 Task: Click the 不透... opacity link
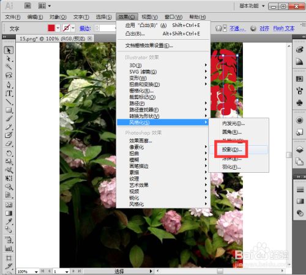point(237,28)
